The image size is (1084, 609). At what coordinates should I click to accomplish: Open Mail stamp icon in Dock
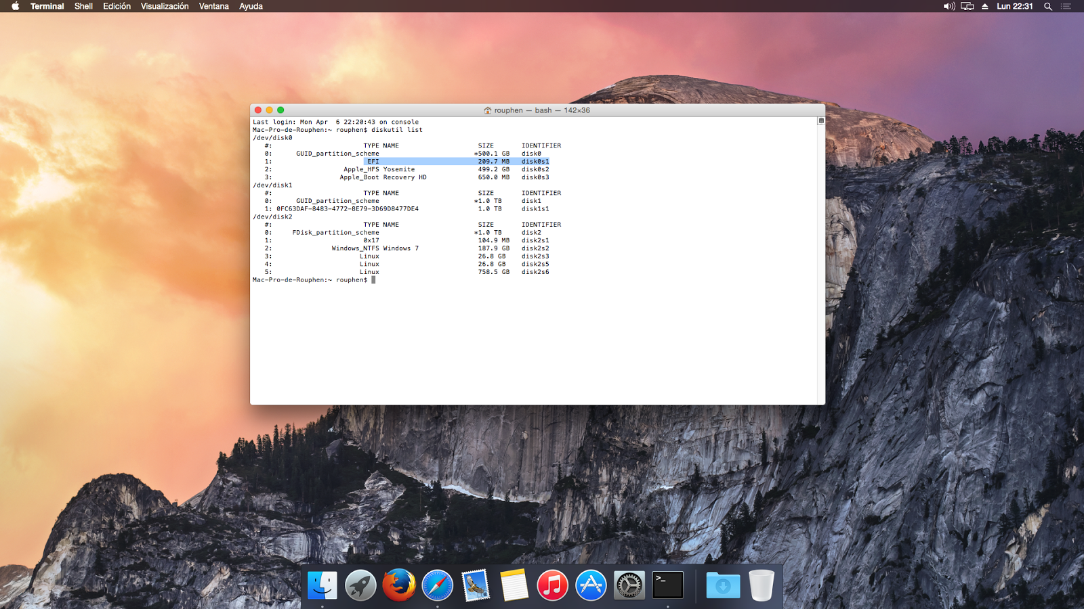[476, 585]
